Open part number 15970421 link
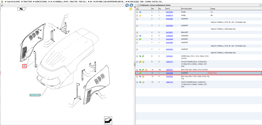The height and width of the screenshot is (125, 262). [169, 56]
